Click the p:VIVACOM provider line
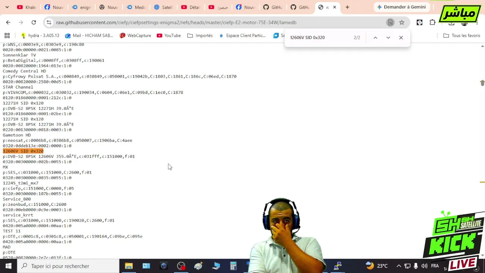The width and height of the screenshot is (485, 273). click(93, 92)
